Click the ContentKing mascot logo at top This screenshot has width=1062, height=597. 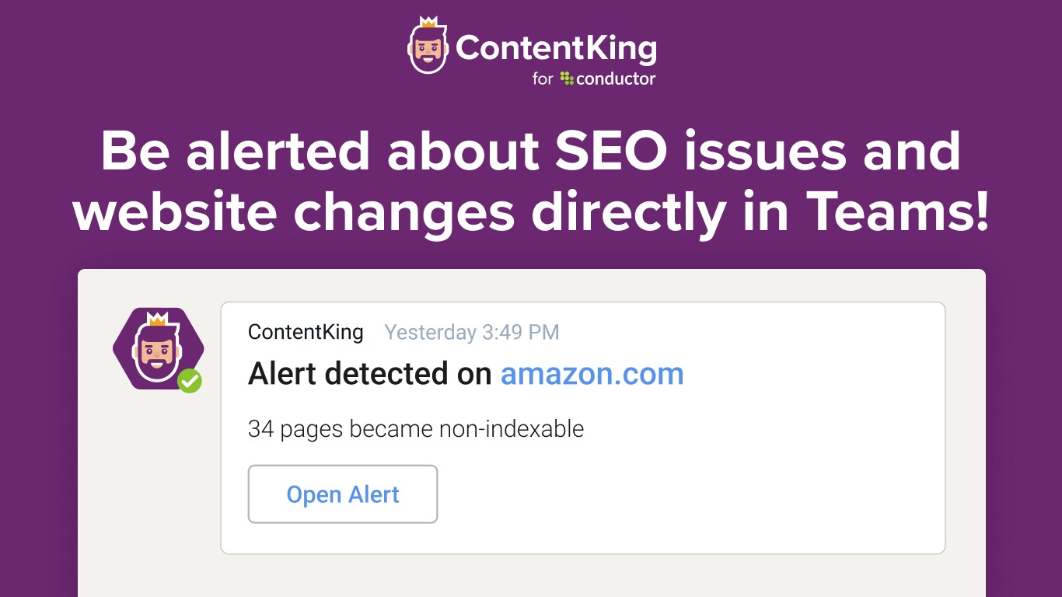click(428, 47)
